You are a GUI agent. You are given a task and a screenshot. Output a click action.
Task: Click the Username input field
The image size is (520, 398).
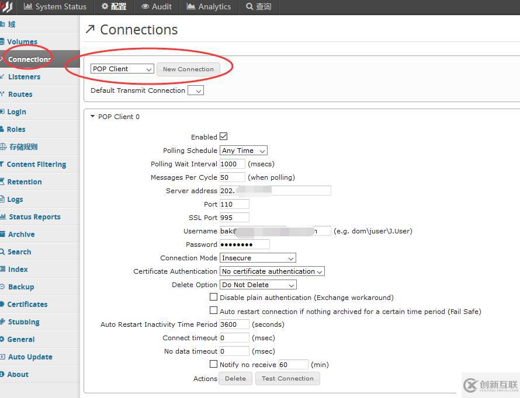(x=275, y=231)
